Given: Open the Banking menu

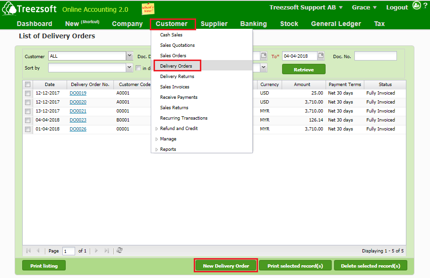Looking at the screenshot, I should 254,24.
